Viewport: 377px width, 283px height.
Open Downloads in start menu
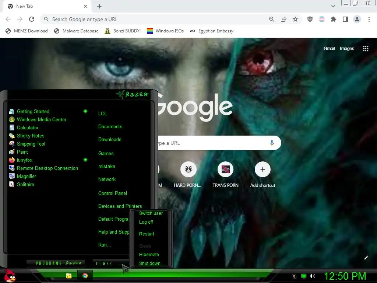click(x=110, y=140)
